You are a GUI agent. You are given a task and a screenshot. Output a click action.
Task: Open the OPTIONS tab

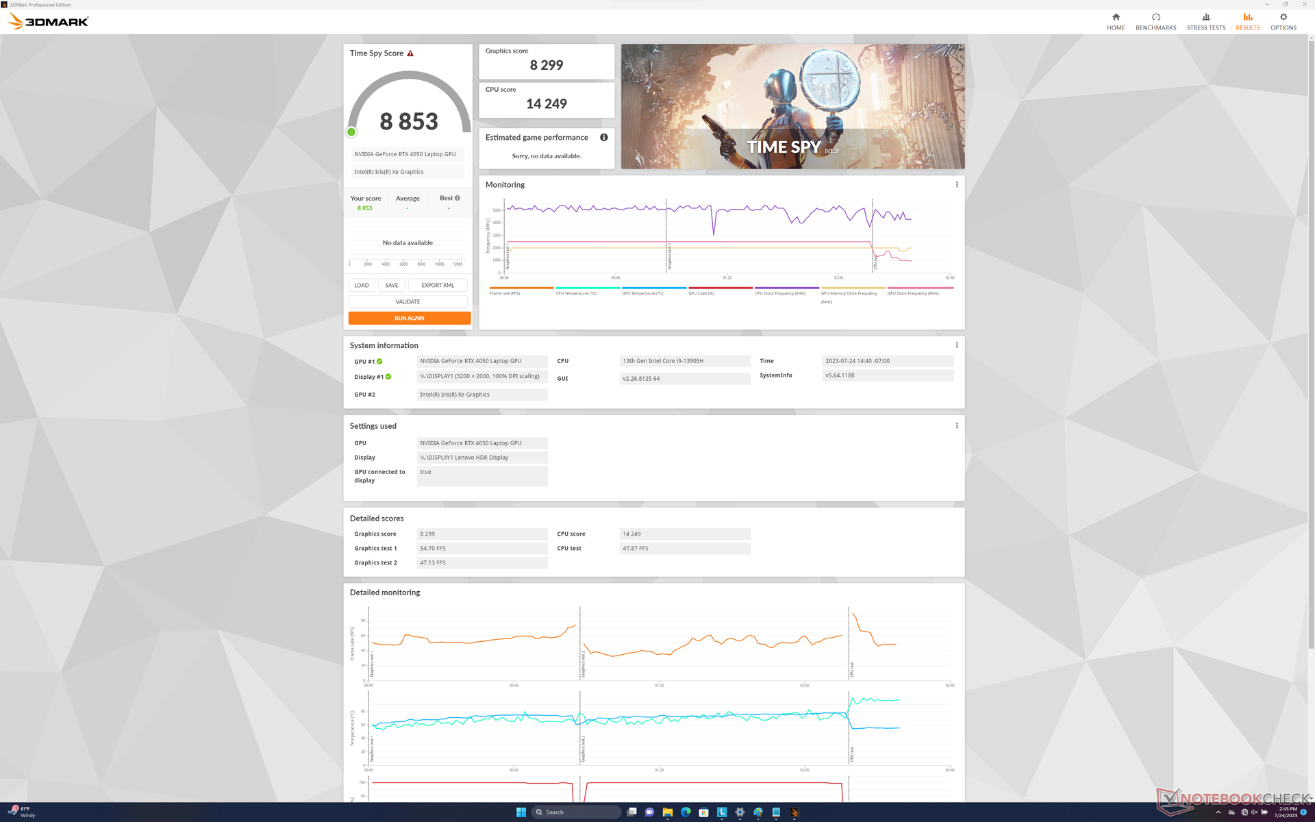(1283, 21)
